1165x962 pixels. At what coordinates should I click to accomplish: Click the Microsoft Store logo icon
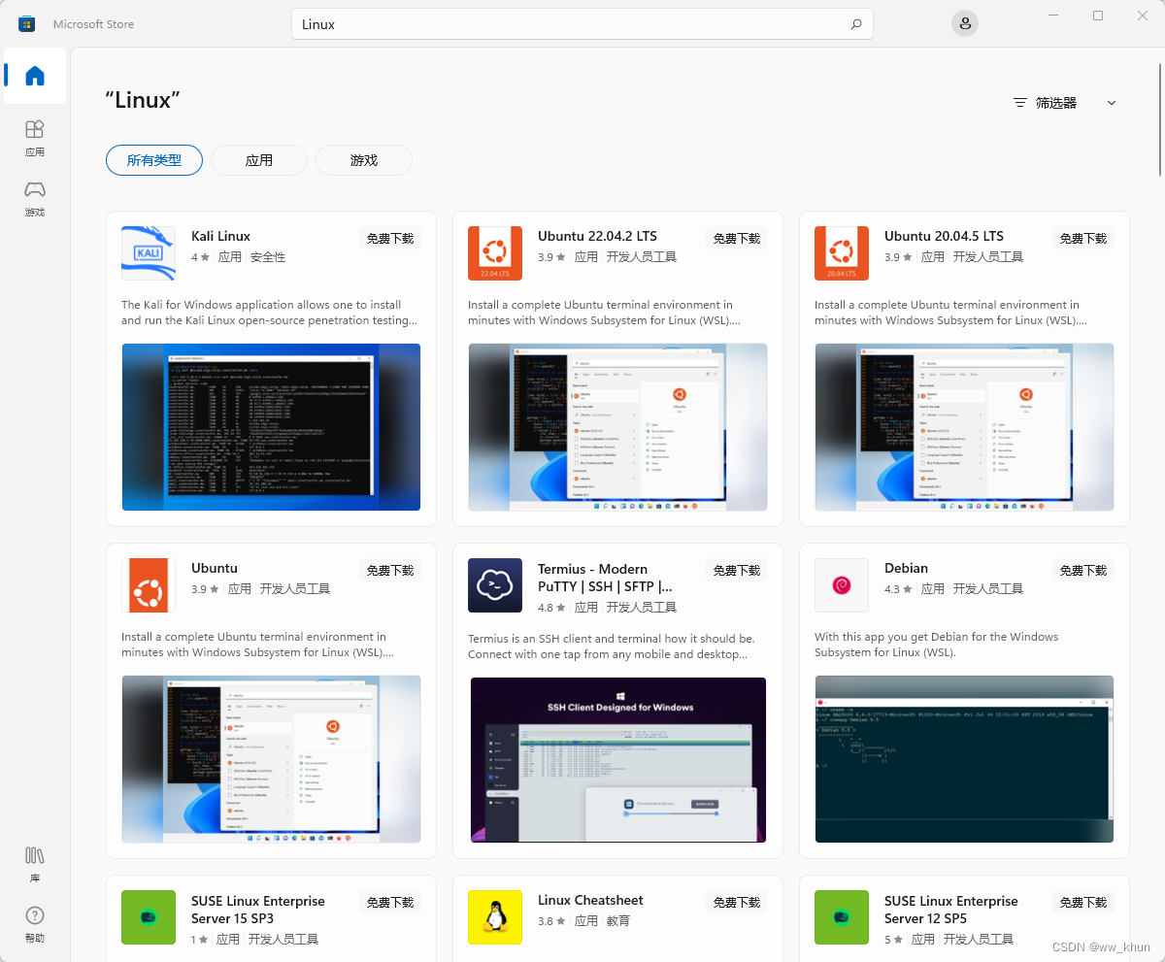point(27,23)
